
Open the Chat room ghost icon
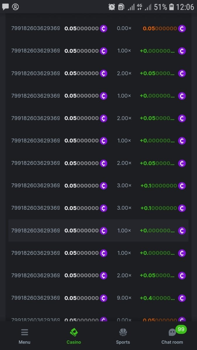(172, 333)
